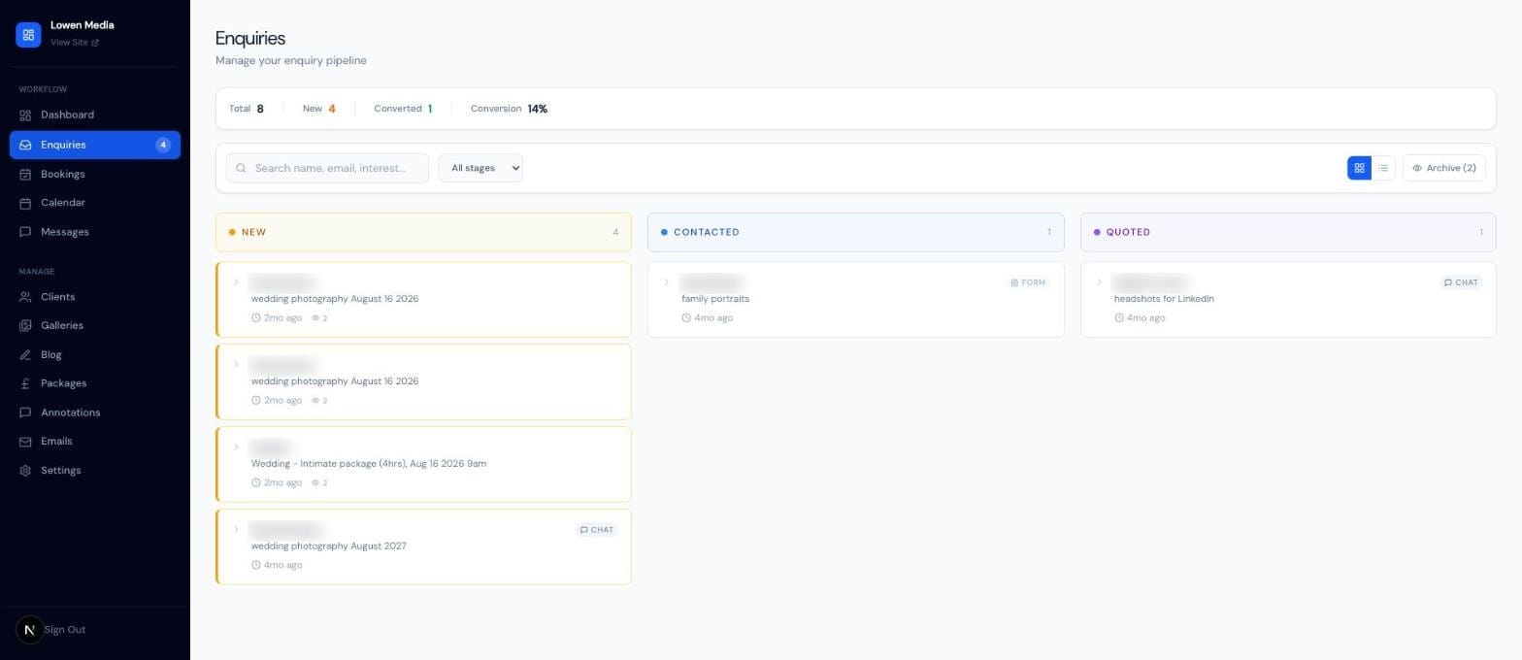Screen dimensions: 1522x660
Task: Click the Conversion 14% statistic
Action: coord(510,109)
